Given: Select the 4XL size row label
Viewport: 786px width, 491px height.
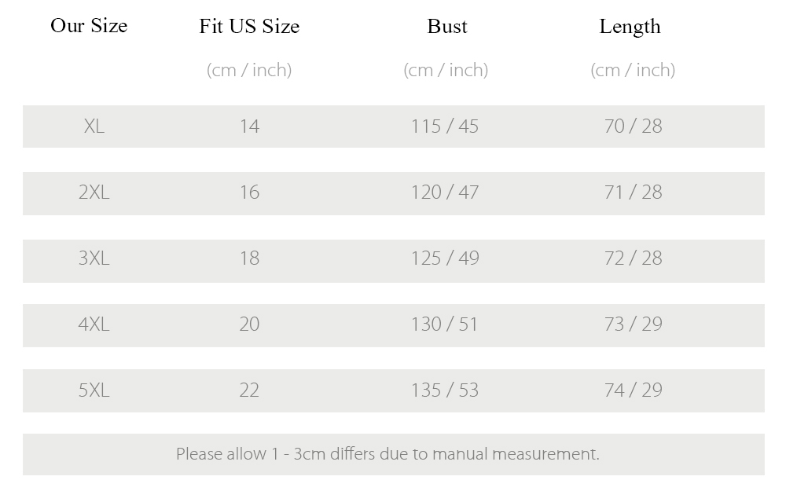Looking at the screenshot, I should point(94,324).
